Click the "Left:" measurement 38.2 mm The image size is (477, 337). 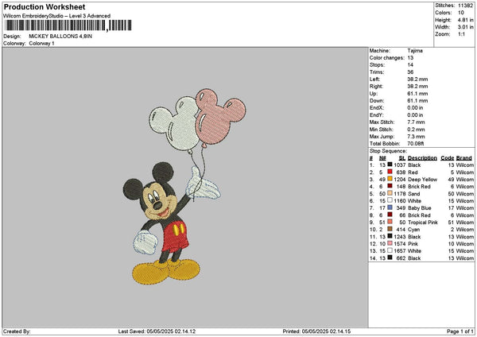[x=417, y=79]
